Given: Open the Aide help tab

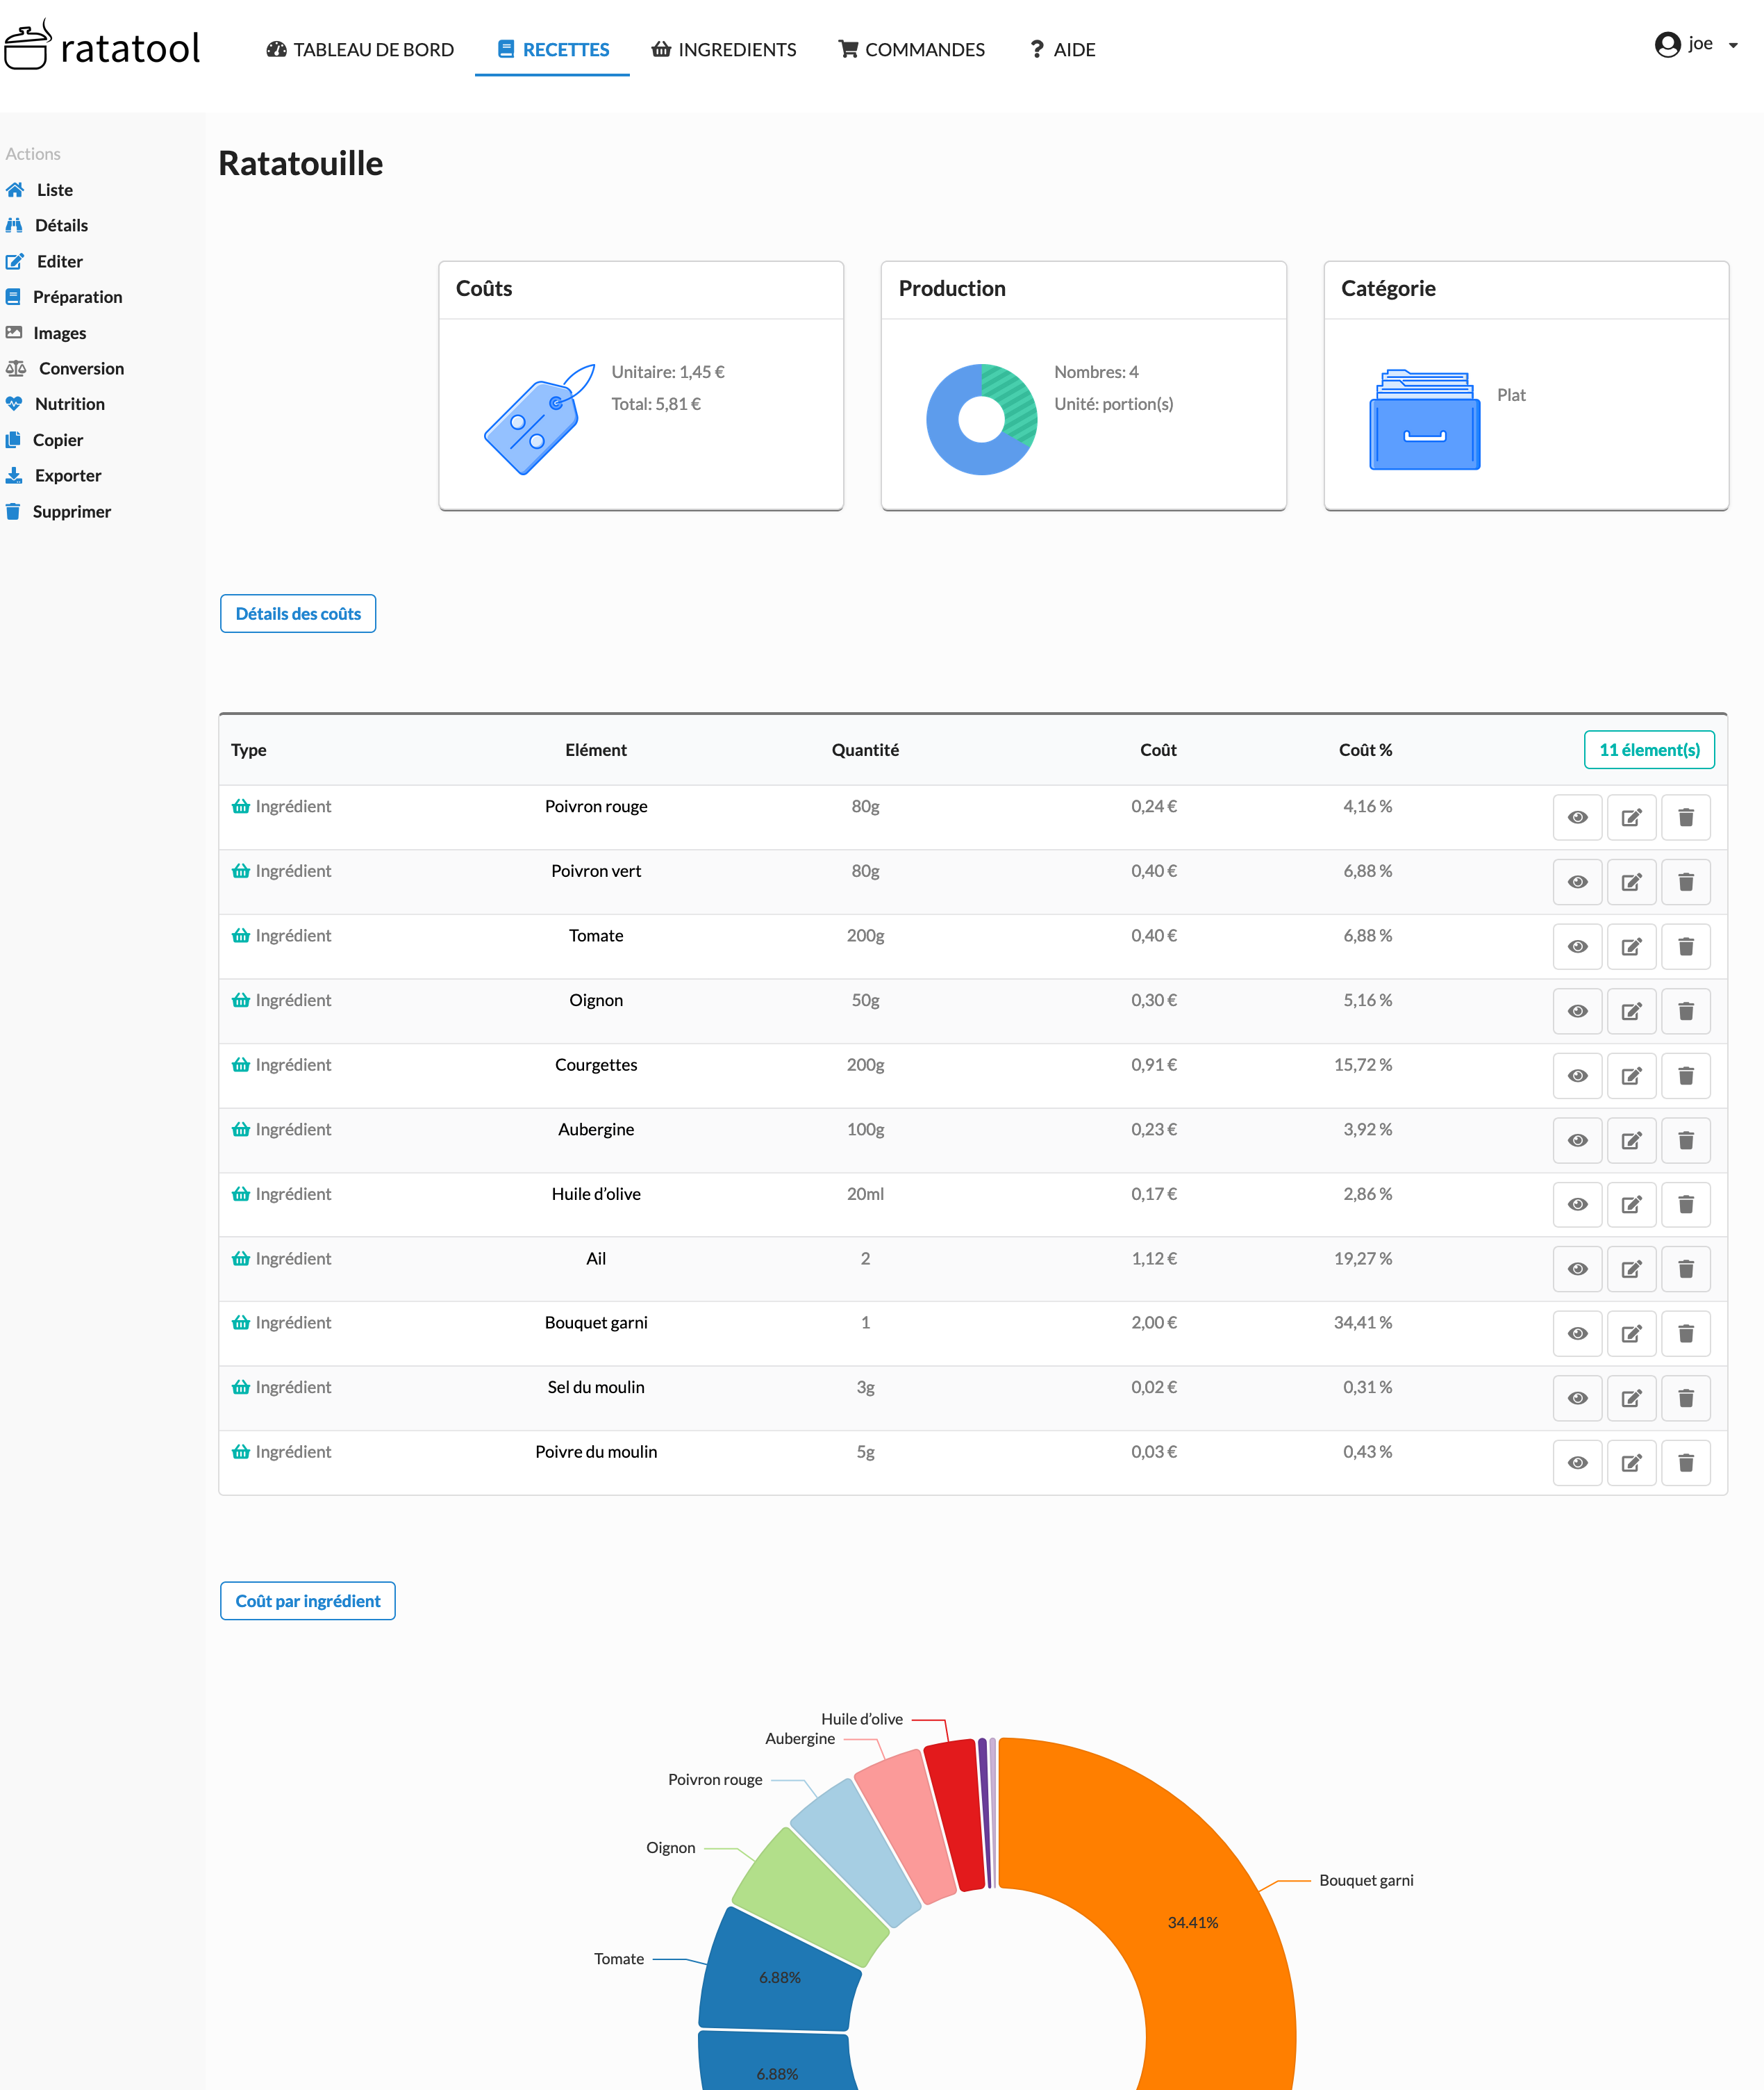Looking at the screenshot, I should click(x=1063, y=49).
